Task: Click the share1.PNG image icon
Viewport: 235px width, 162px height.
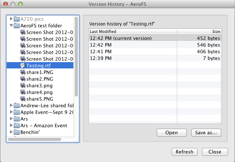Action: click(x=23, y=72)
